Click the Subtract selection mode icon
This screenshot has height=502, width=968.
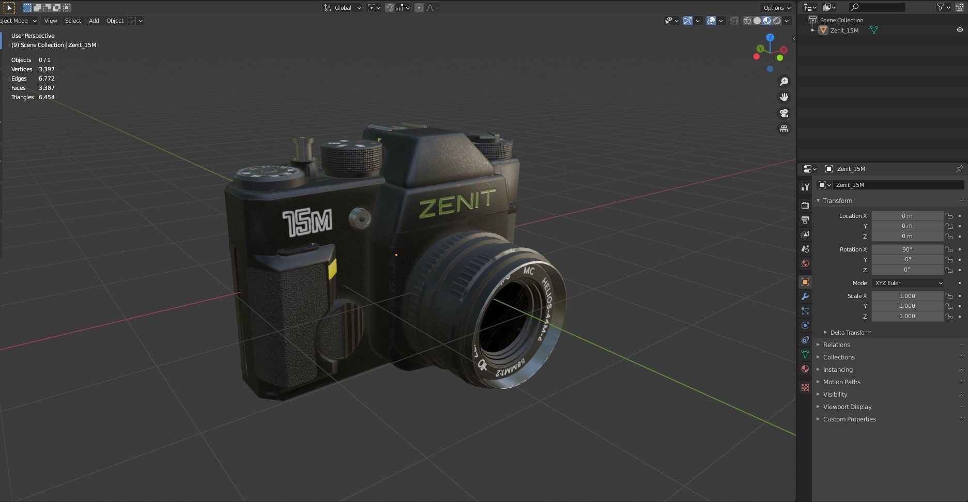(47, 8)
